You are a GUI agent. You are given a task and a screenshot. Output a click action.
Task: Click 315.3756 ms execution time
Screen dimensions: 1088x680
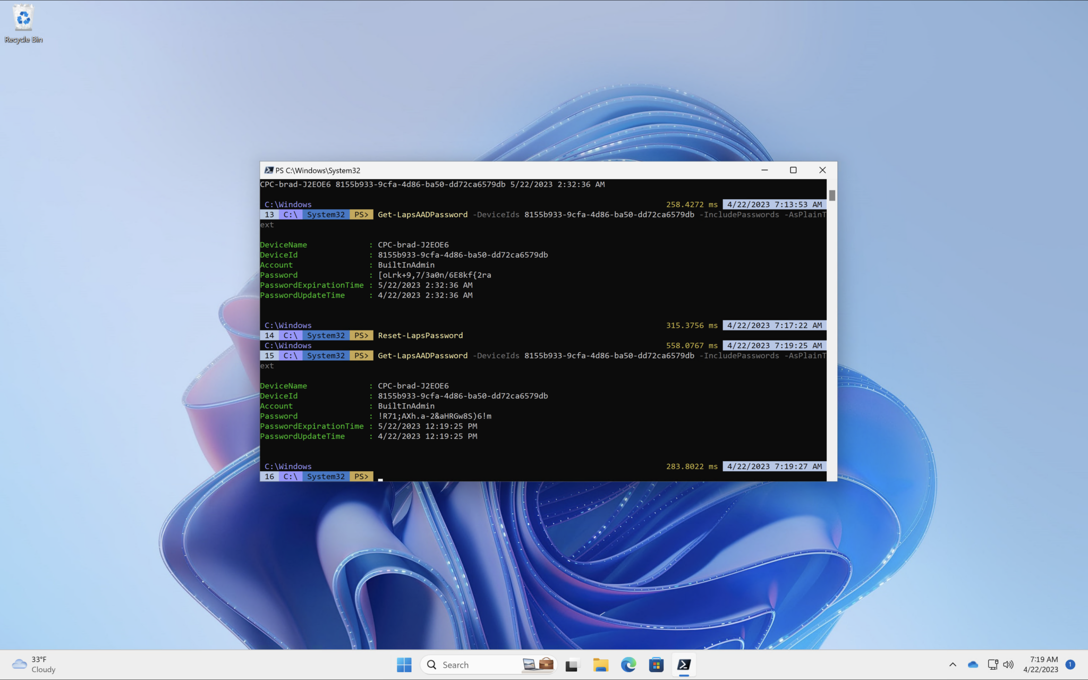tap(692, 326)
